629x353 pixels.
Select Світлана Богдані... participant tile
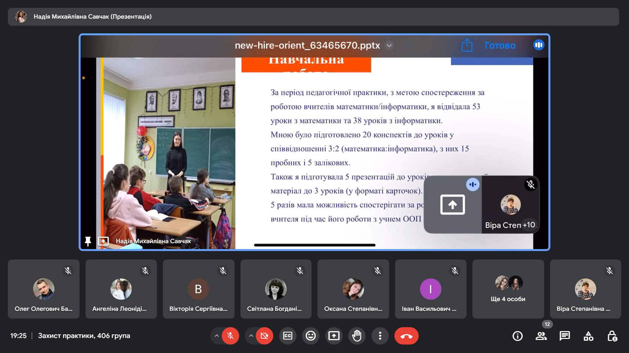276,289
